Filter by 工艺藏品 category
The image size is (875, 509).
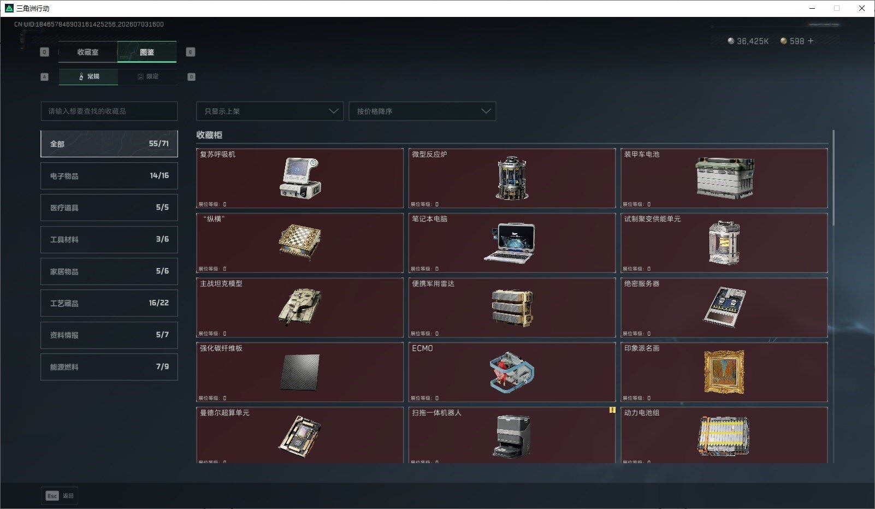(x=109, y=303)
